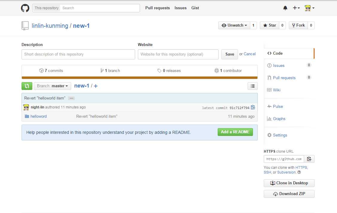Cancel editing the description
Viewport: 337px width, 213px height.
[x=250, y=54]
